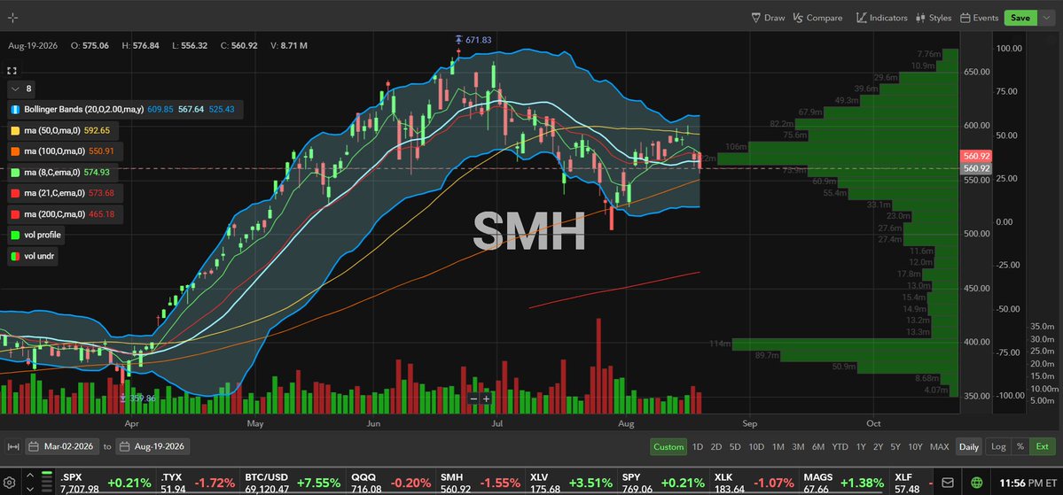
Task: Select the ma 100 indicator legend
Action: 65,151
